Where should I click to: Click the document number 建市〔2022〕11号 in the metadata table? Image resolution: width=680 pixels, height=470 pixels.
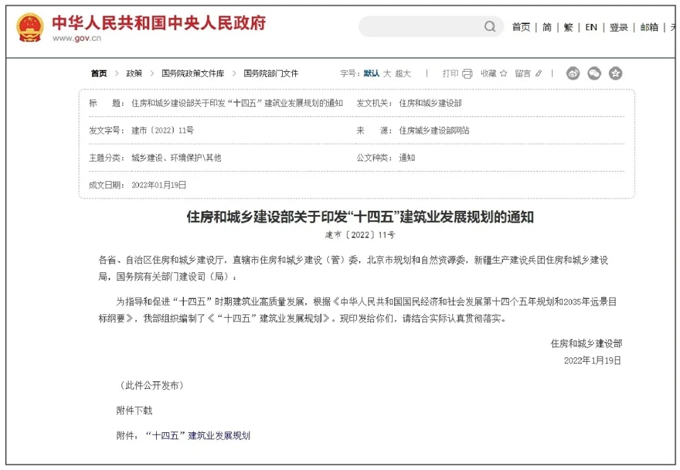click(162, 130)
